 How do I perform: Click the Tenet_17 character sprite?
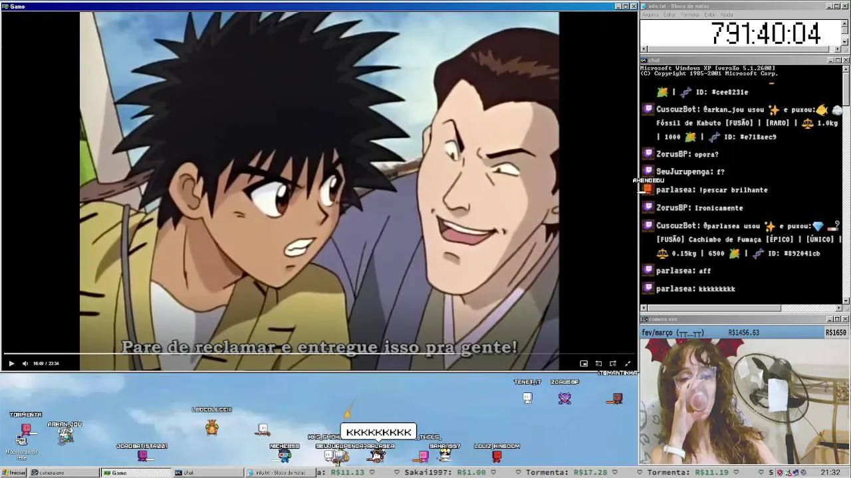coord(527,398)
